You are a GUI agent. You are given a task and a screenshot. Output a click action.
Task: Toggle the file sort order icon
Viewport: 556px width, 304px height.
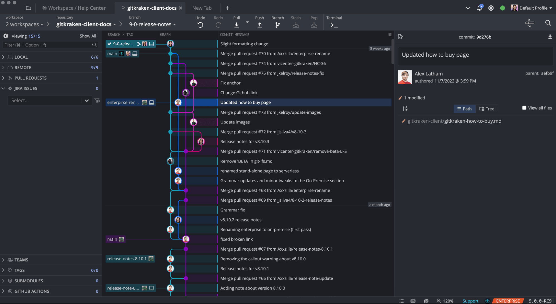coord(405,109)
